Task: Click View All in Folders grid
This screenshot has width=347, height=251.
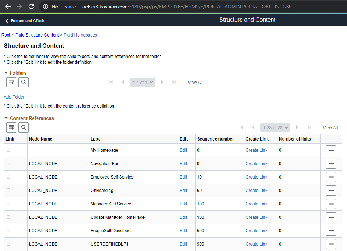Action: [195, 82]
